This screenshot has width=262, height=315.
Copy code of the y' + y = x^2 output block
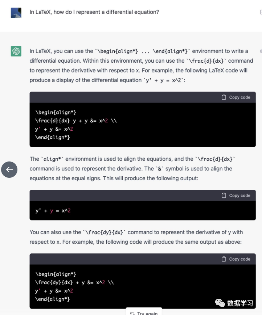click(236, 196)
